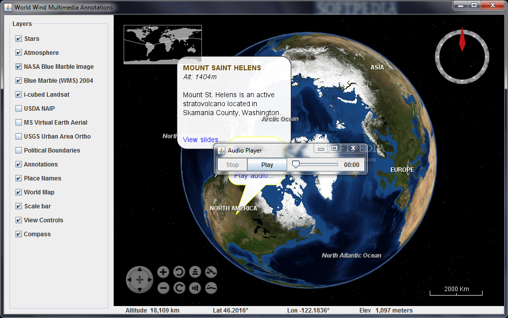Click the pitch up stacked-lines control

195,272
